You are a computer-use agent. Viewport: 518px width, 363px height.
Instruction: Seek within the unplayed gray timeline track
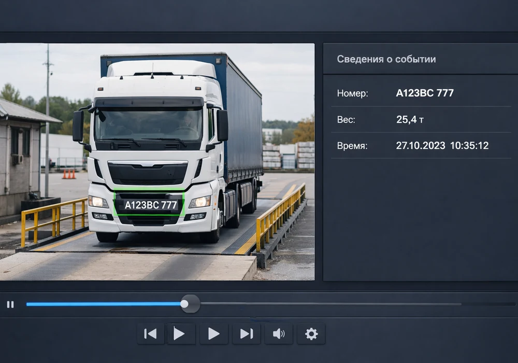[330, 304]
